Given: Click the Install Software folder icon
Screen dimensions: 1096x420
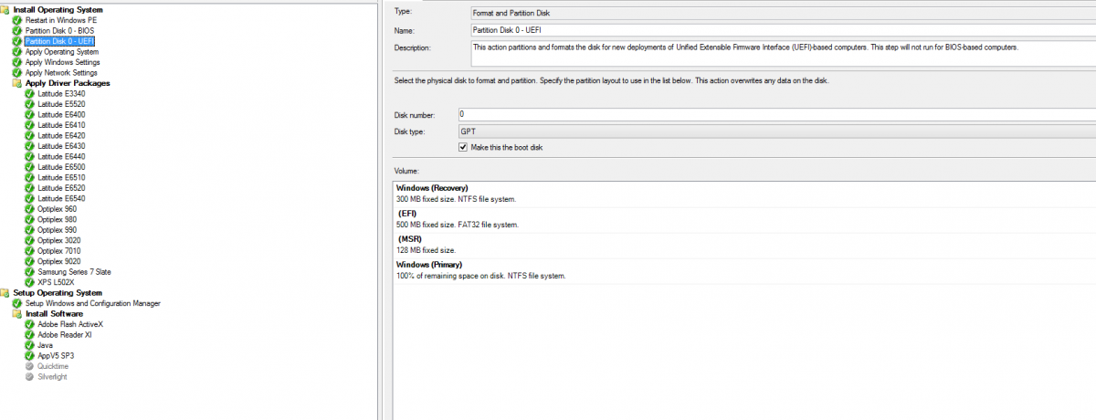Looking at the screenshot, I should coord(16,314).
